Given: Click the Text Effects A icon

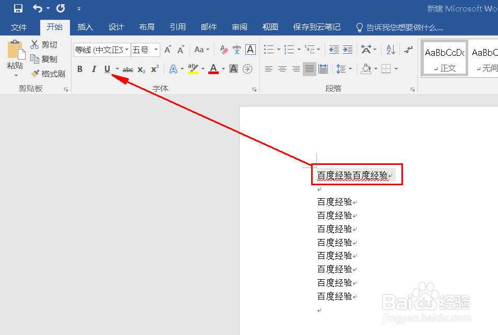Looking at the screenshot, I should [x=173, y=69].
